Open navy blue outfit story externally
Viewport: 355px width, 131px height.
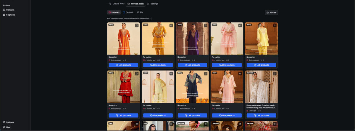click(x=206, y=73)
